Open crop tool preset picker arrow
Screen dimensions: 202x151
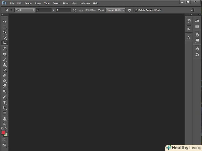point(11,10)
